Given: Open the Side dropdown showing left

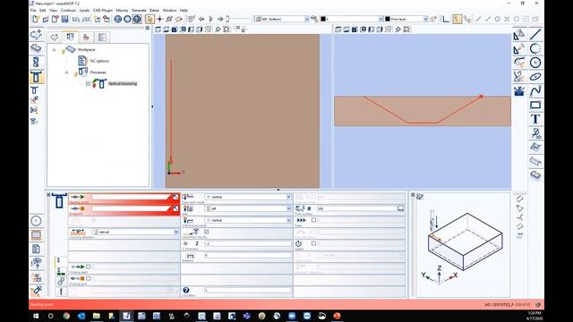Looking at the screenshot, I should pyautogui.click(x=288, y=208).
